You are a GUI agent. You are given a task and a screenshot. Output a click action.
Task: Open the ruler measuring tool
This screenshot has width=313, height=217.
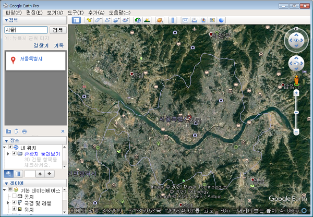(x=173, y=20)
